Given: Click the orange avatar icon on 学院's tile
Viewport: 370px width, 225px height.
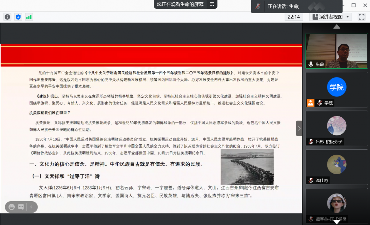Looking at the screenshot, I should (x=310, y=103).
